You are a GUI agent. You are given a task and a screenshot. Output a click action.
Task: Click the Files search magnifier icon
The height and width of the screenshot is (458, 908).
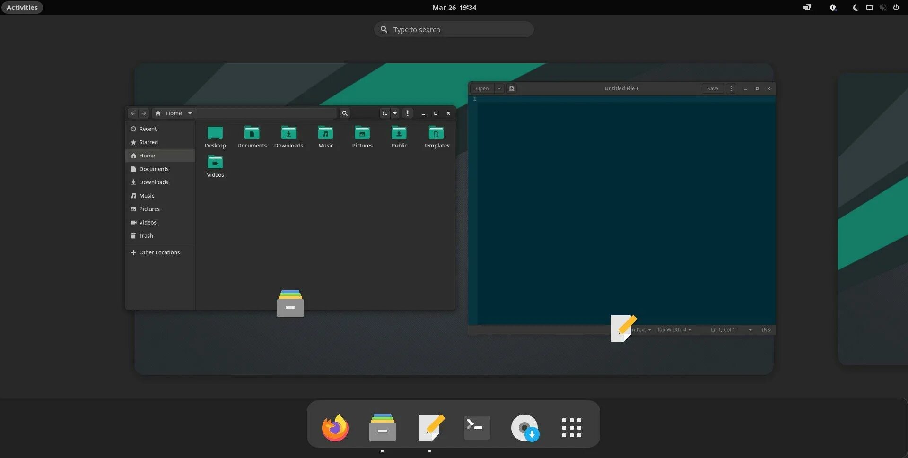click(x=345, y=113)
